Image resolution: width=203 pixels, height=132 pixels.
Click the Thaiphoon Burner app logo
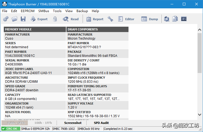tap(5, 4)
